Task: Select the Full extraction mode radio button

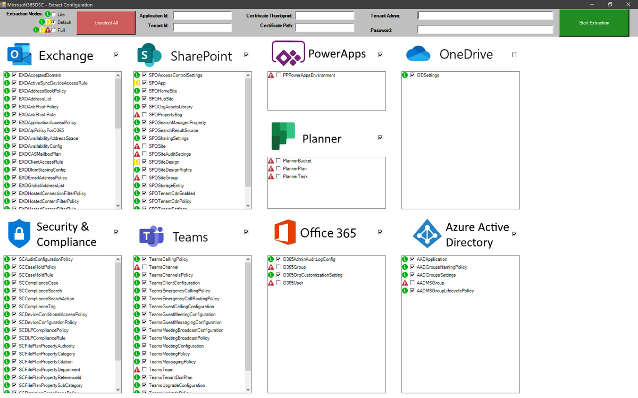Action: [53, 30]
